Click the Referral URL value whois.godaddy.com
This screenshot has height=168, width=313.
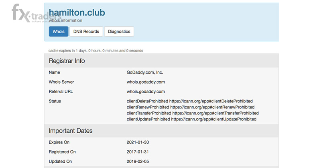click(146, 92)
